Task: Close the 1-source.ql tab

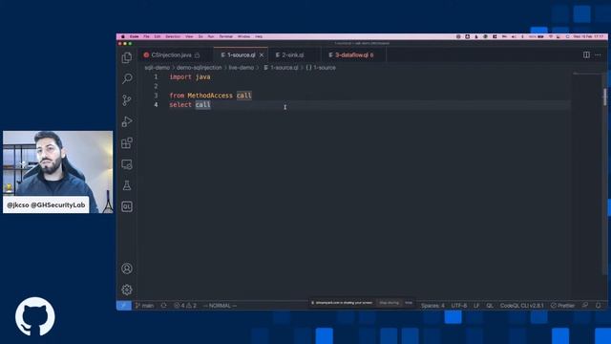Action: click(262, 55)
